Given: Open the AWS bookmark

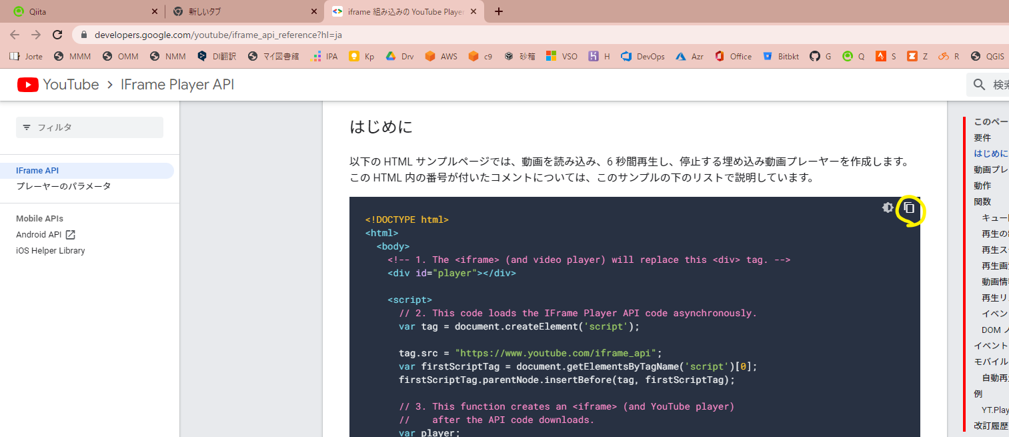Looking at the screenshot, I should (x=441, y=57).
